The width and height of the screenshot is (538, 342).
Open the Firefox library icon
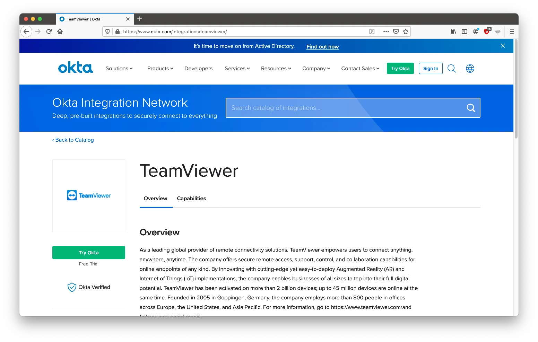pyautogui.click(x=453, y=32)
